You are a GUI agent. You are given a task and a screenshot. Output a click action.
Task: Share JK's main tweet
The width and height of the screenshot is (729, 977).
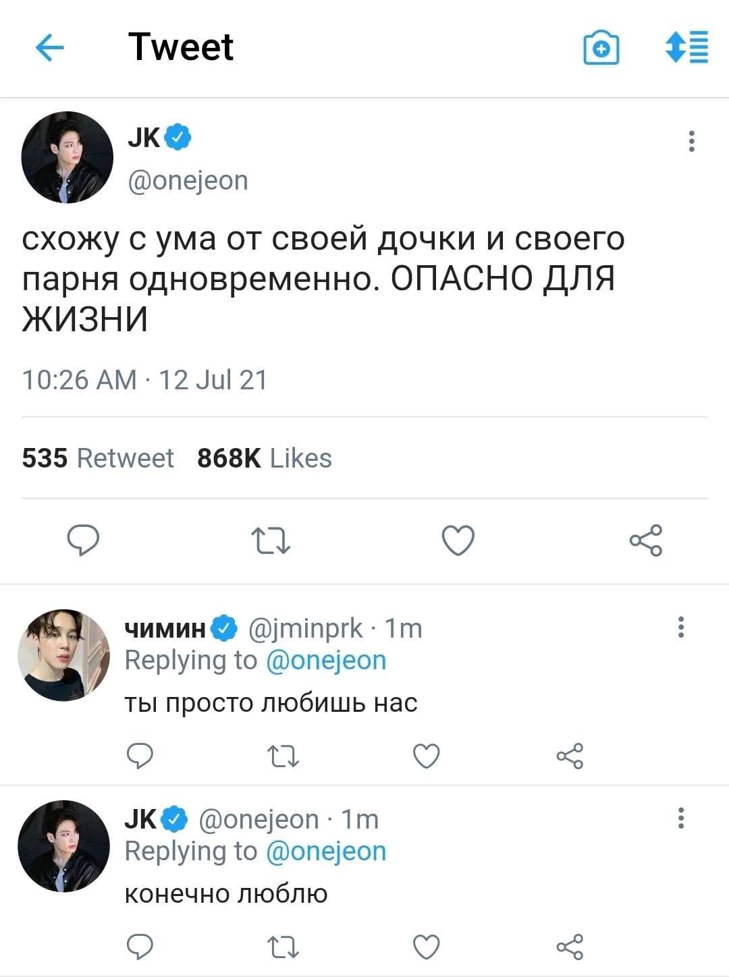[646, 540]
